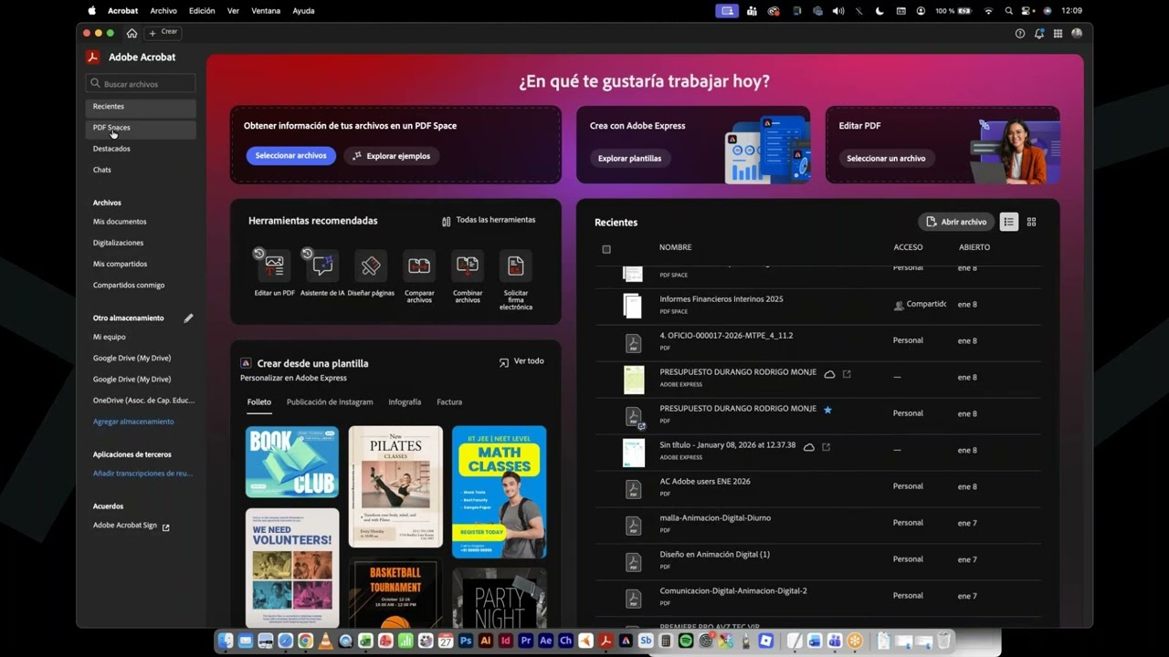1169x657 pixels.
Task: Switch to the Publicación de Instagram tab
Action: (330, 401)
